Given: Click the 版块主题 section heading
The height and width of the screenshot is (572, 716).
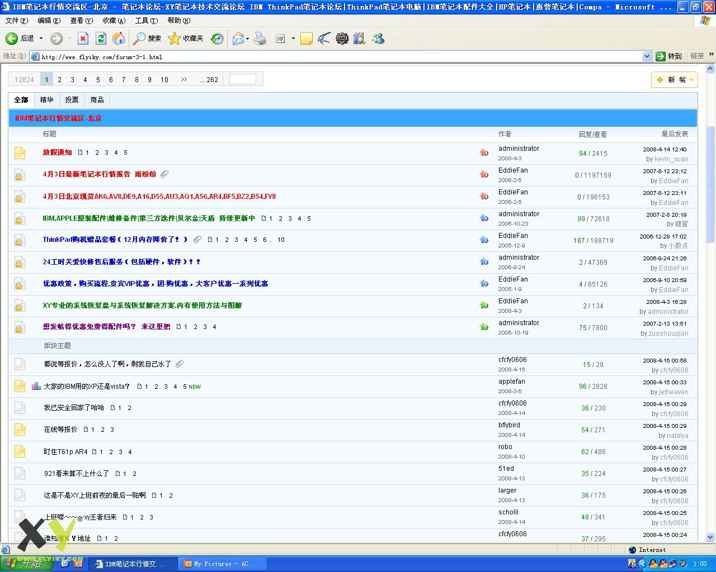Looking at the screenshot, I should click(58, 346).
